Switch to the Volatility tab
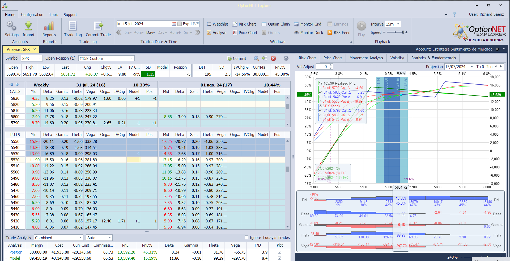 pos(397,58)
